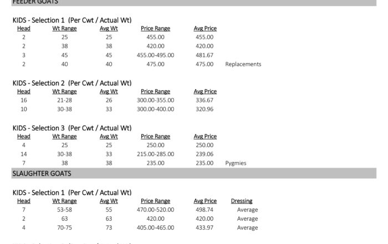Screen dimensions: 388x244
Task: Select price range 215.00-285.00
Action: pos(155,154)
